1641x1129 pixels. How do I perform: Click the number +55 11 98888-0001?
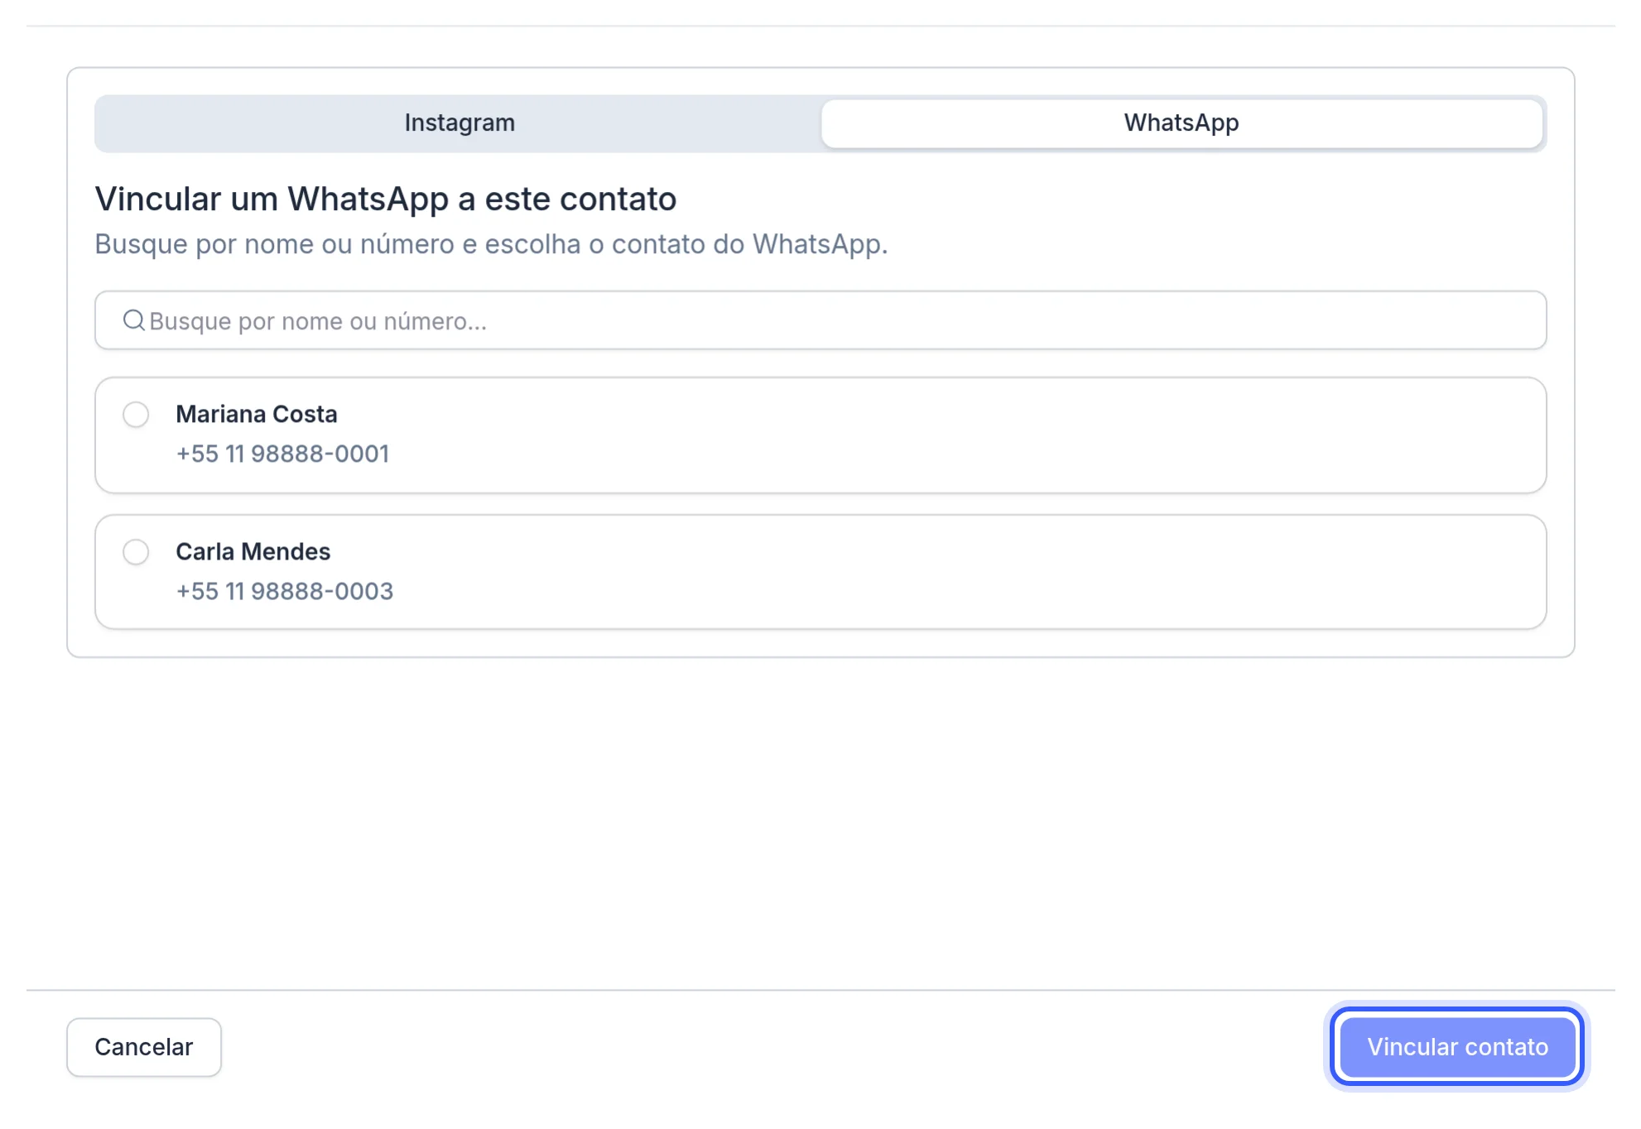[x=282, y=454]
